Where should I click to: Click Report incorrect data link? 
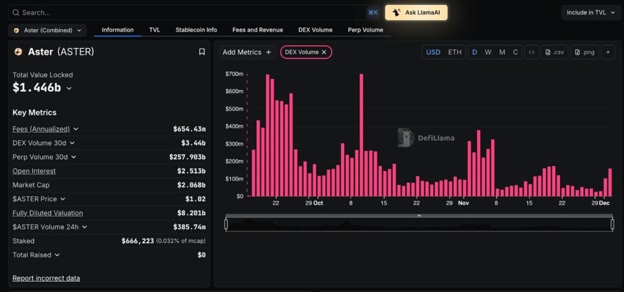point(46,278)
